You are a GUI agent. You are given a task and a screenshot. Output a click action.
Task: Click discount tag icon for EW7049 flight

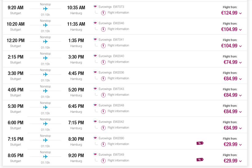click(x=200, y=159)
